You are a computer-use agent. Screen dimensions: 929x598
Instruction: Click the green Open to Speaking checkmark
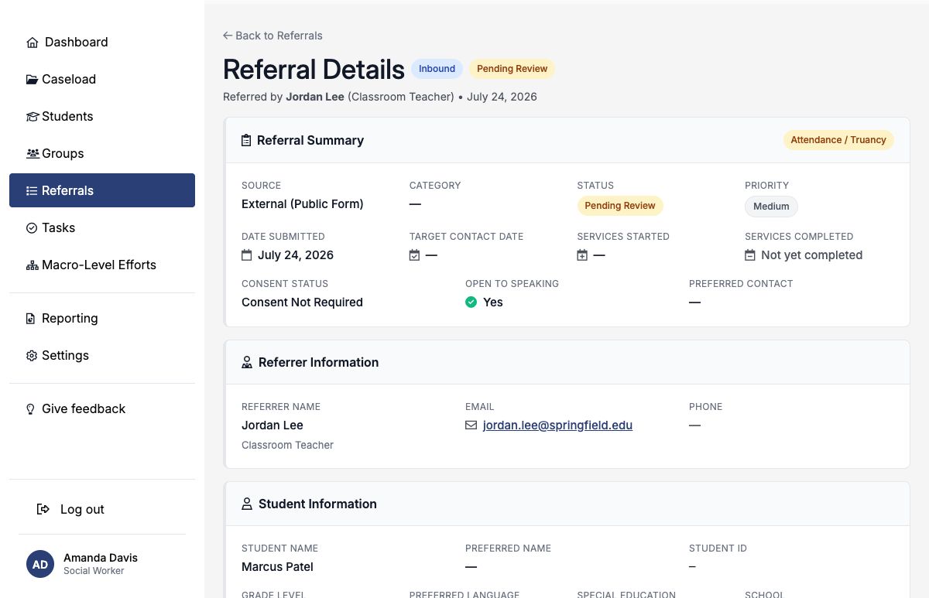click(x=471, y=302)
